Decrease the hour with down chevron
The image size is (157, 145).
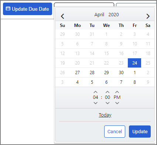click(95, 103)
